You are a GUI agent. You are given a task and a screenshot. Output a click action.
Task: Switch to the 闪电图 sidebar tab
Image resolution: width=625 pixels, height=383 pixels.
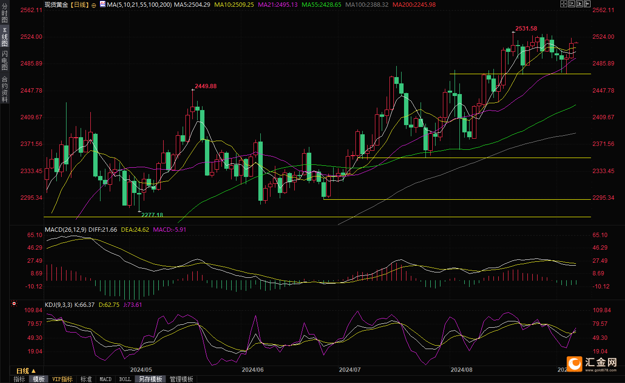coord(5,61)
